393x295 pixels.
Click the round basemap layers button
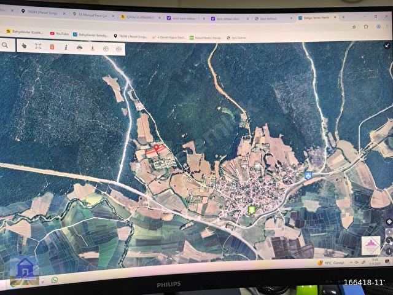(389, 240)
